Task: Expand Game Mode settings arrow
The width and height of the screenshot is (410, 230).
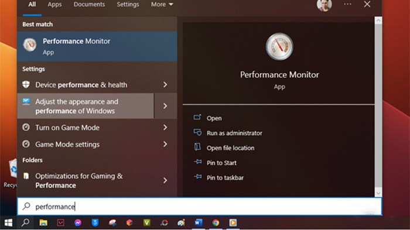Action: click(165, 144)
